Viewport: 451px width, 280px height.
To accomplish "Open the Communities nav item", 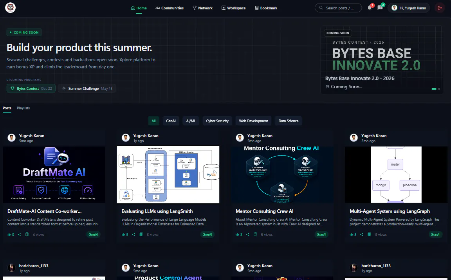I will pos(170,8).
